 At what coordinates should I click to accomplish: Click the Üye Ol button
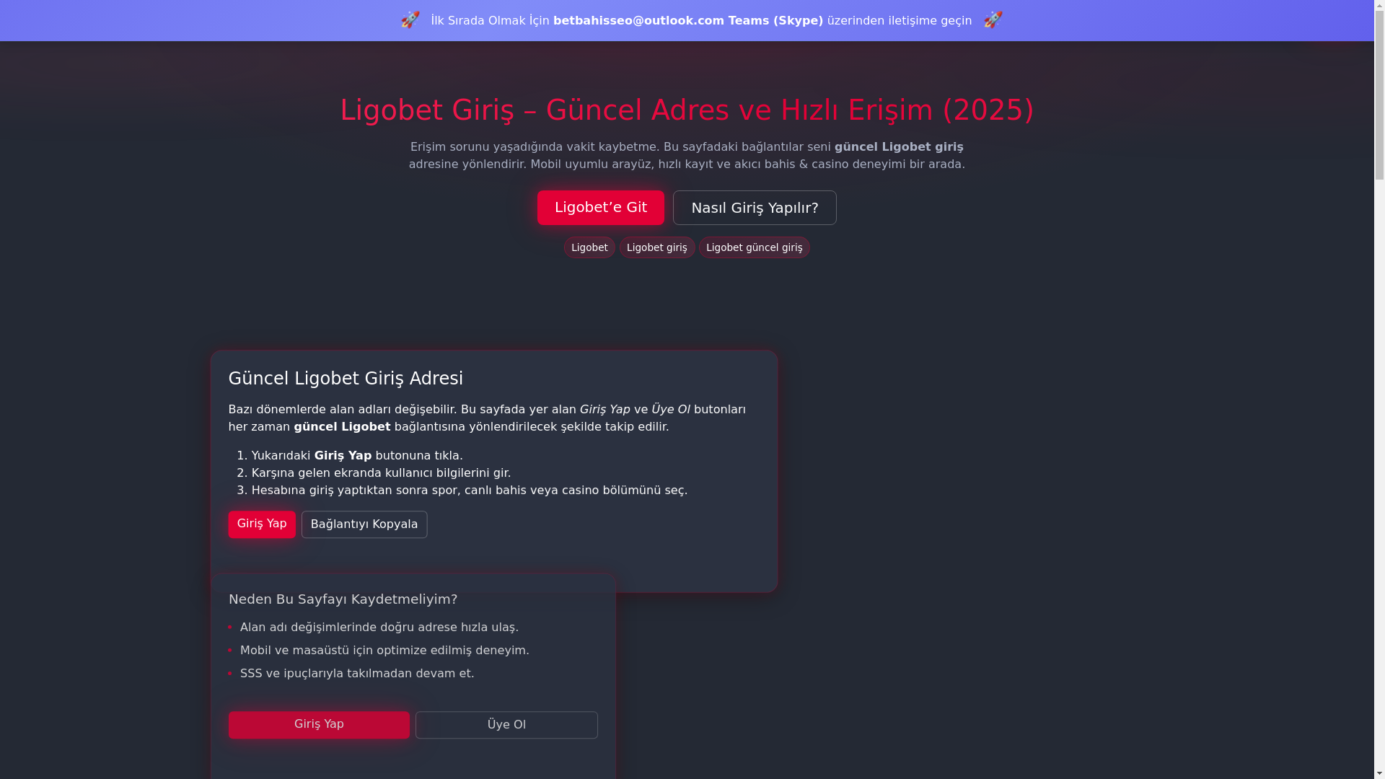pos(506,725)
